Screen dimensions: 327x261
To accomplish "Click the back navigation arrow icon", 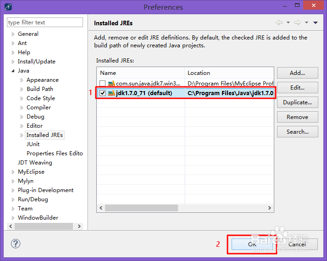I will click(x=279, y=23).
